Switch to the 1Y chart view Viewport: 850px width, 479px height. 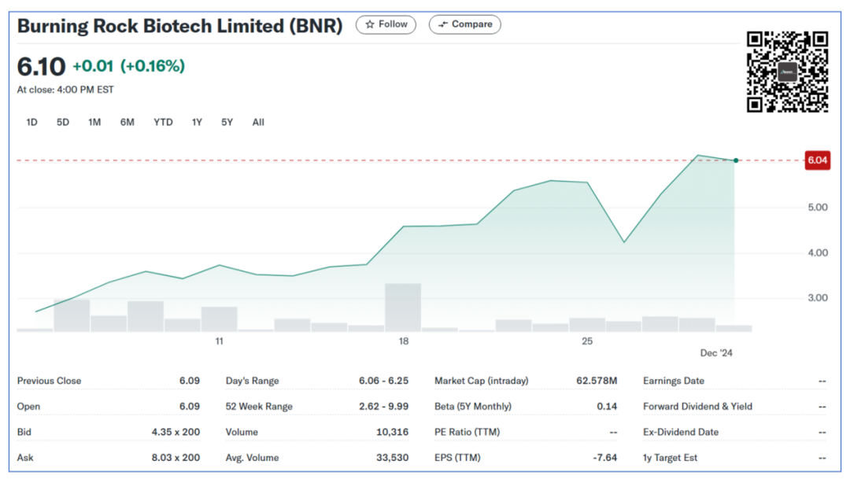tap(197, 122)
